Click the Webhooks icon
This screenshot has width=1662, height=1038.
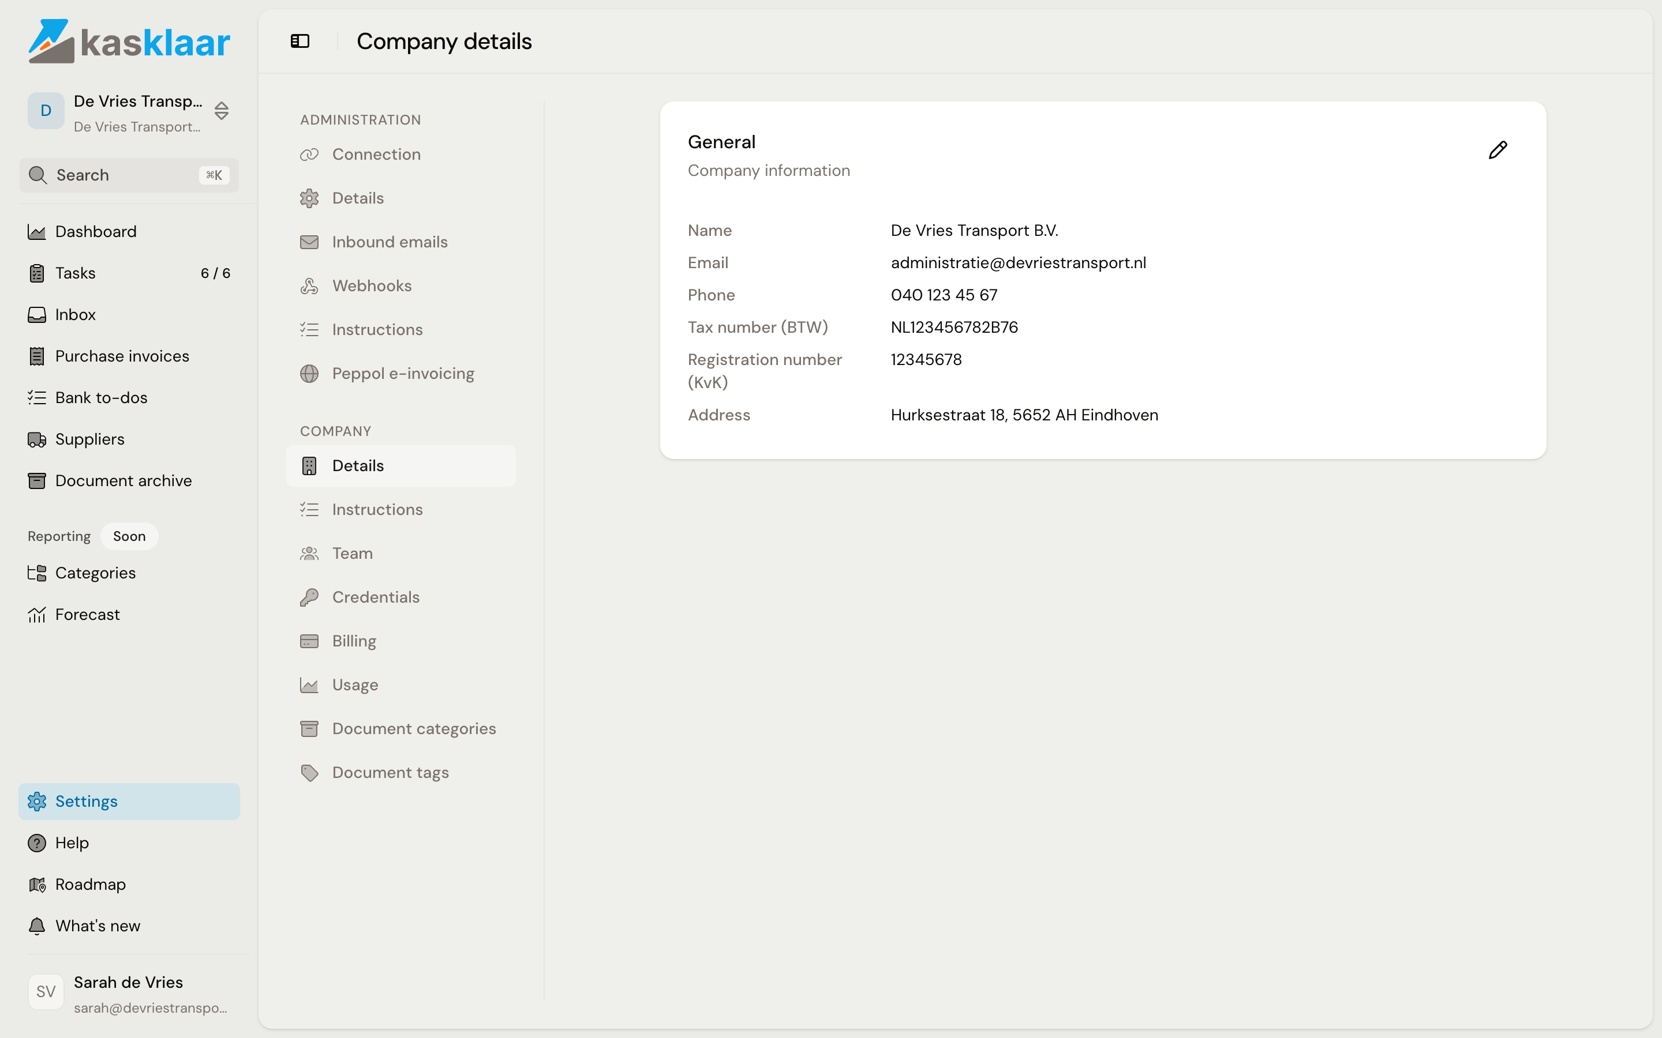(x=309, y=286)
